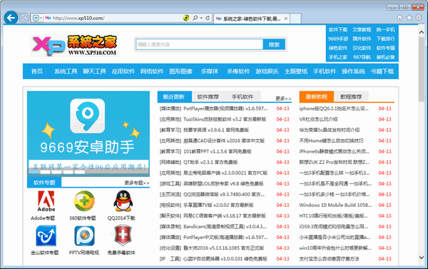428x269 pixels.
Task: Refresh the page with reload icon
Action: coord(208,18)
